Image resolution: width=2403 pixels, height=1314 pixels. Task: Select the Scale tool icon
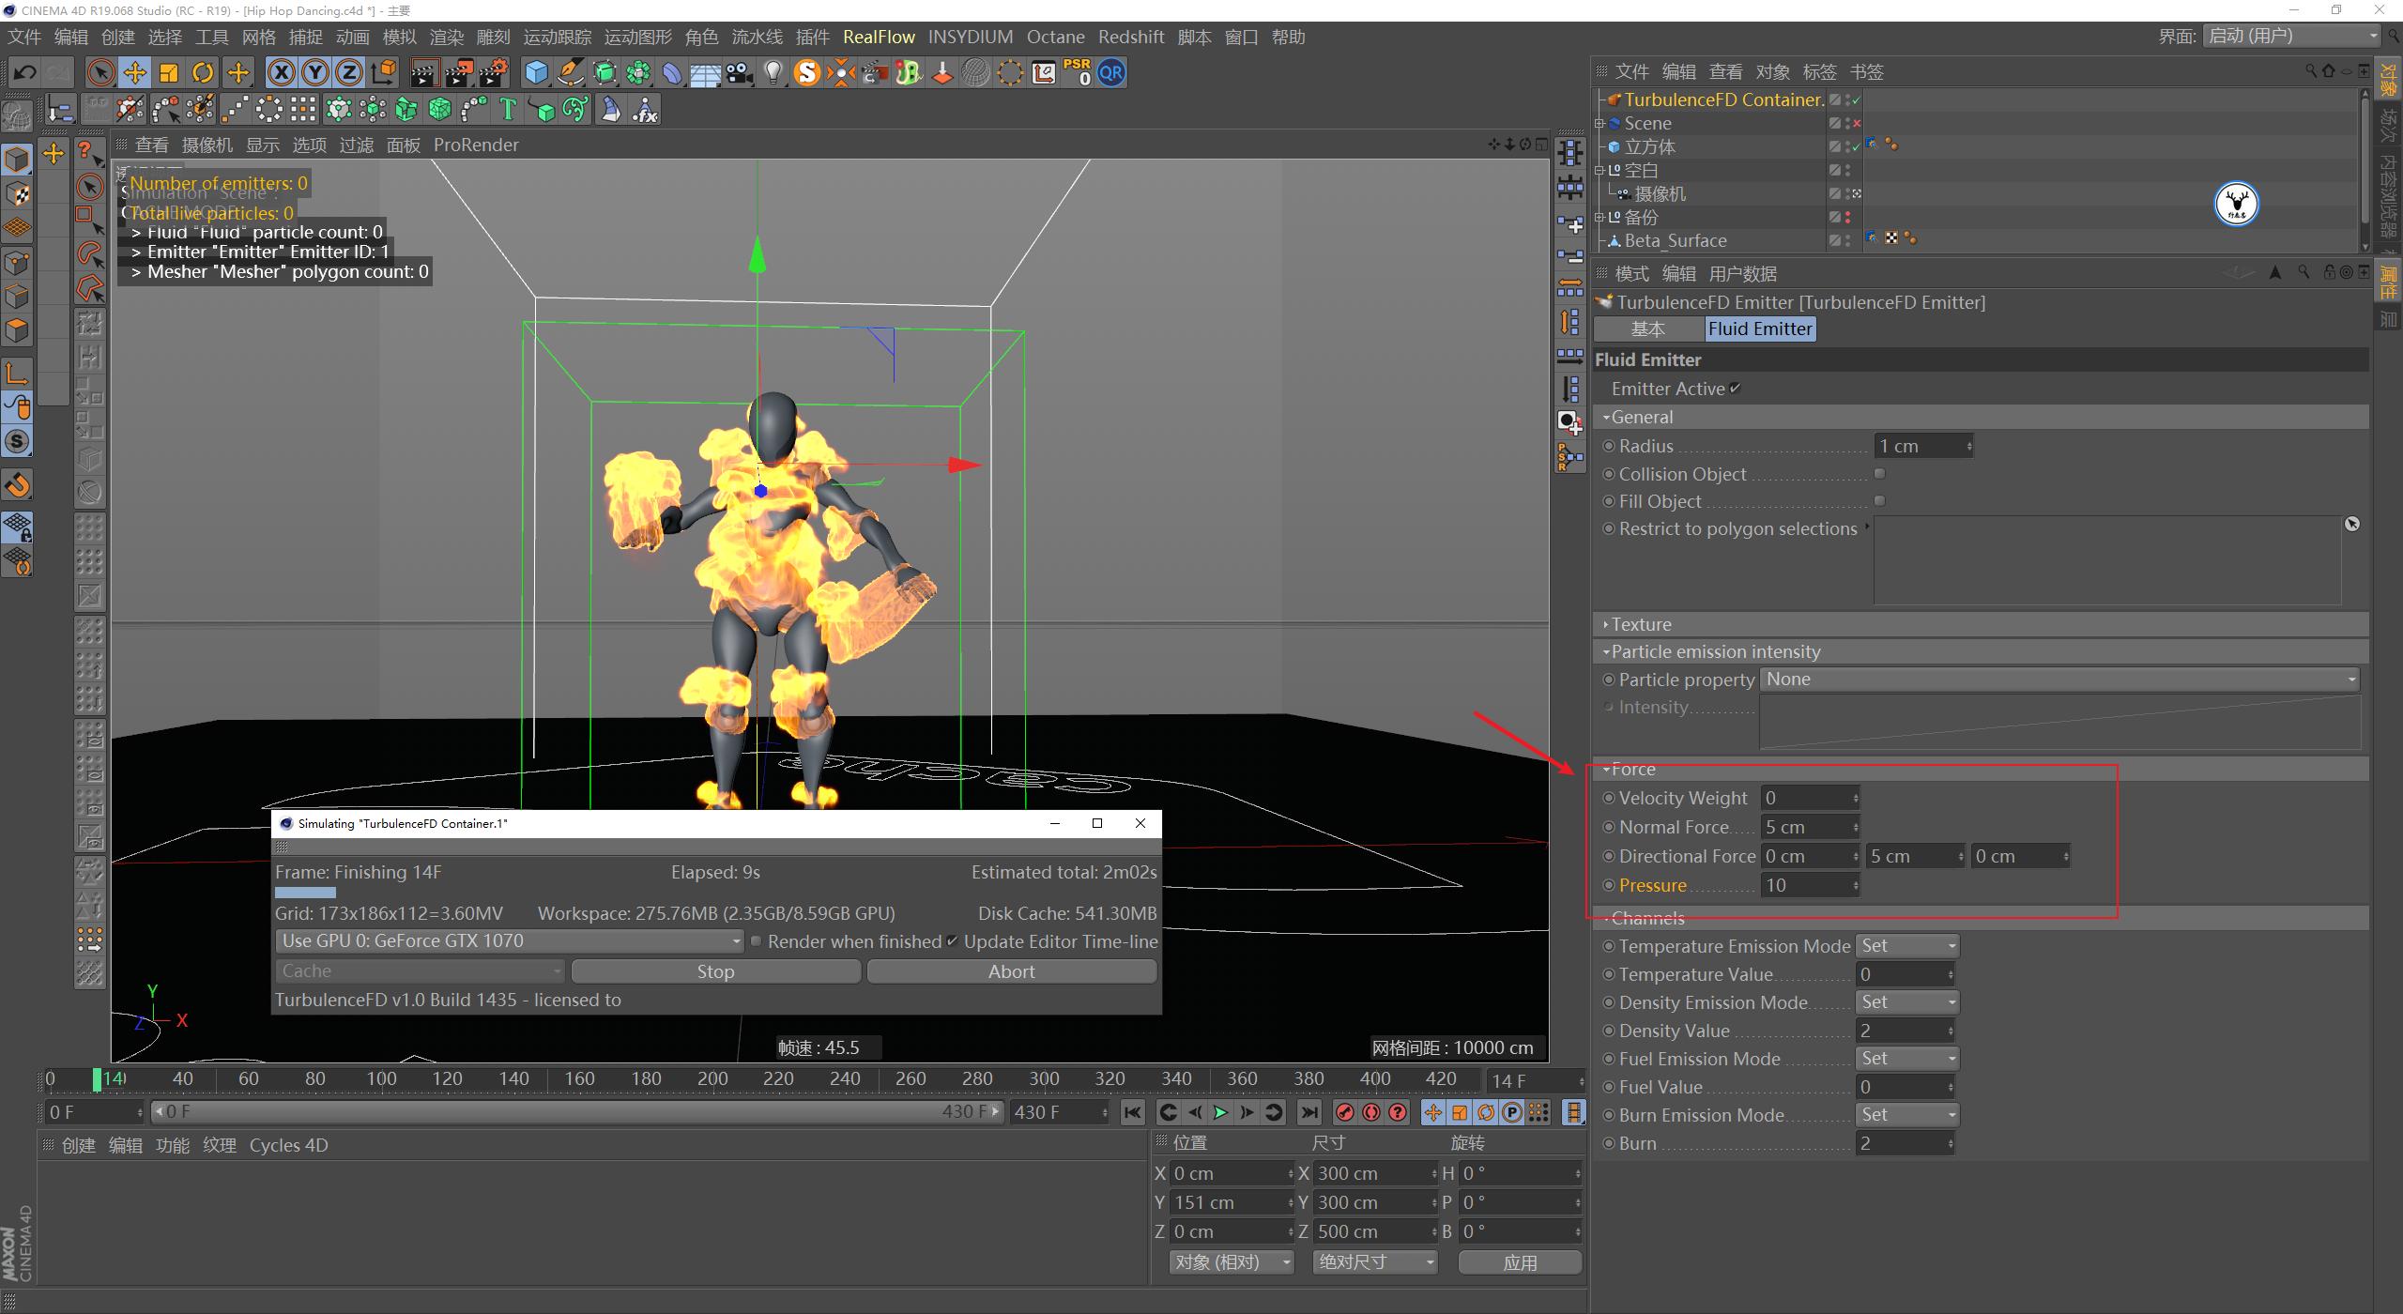pos(169,72)
